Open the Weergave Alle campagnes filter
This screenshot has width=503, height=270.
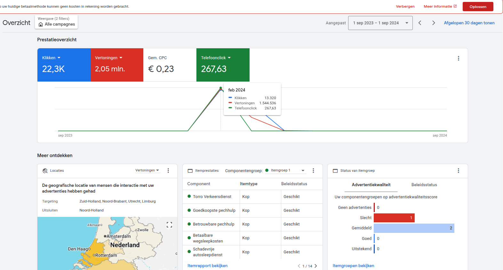(x=56, y=22)
